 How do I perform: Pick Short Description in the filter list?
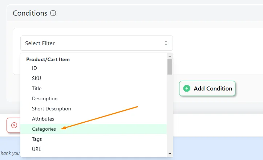[x=93, y=109]
